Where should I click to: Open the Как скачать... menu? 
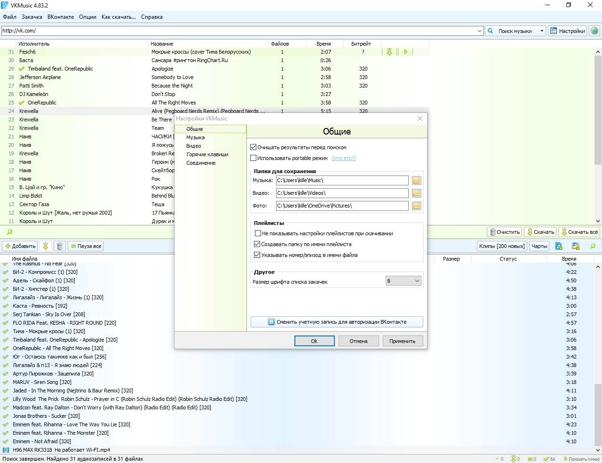(x=119, y=17)
